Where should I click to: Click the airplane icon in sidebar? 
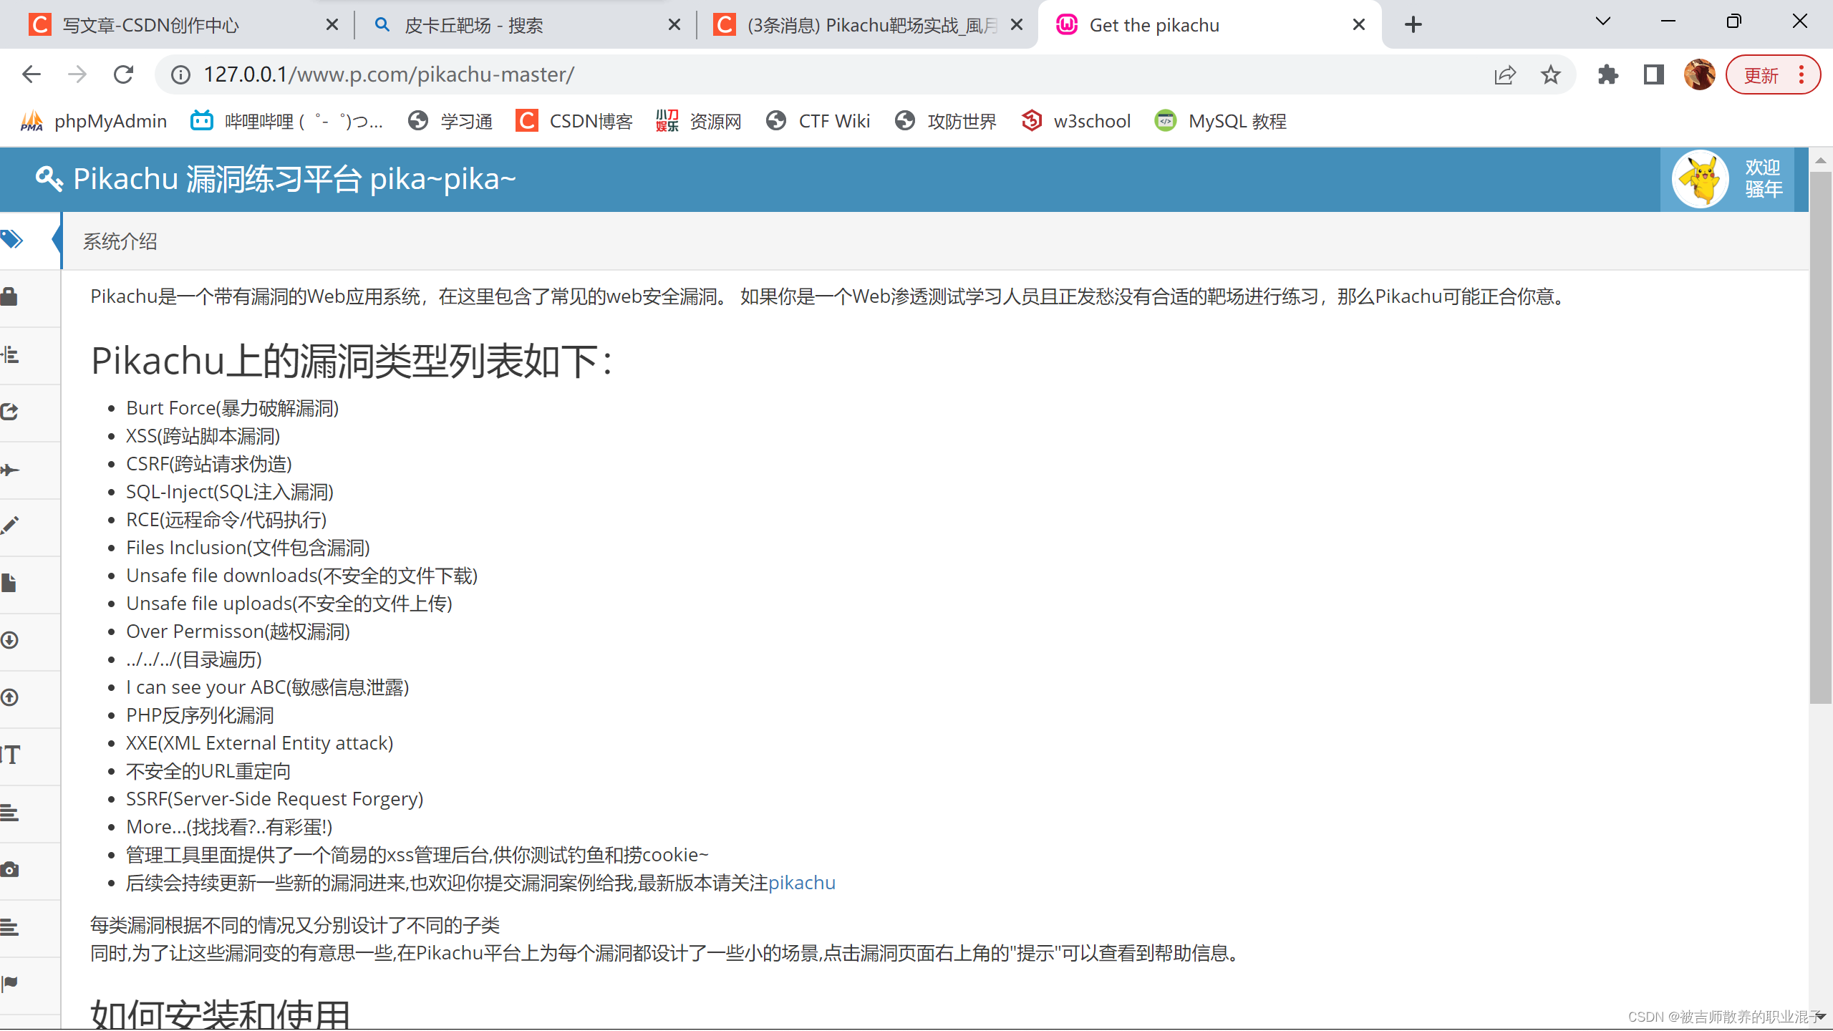coord(10,470)
